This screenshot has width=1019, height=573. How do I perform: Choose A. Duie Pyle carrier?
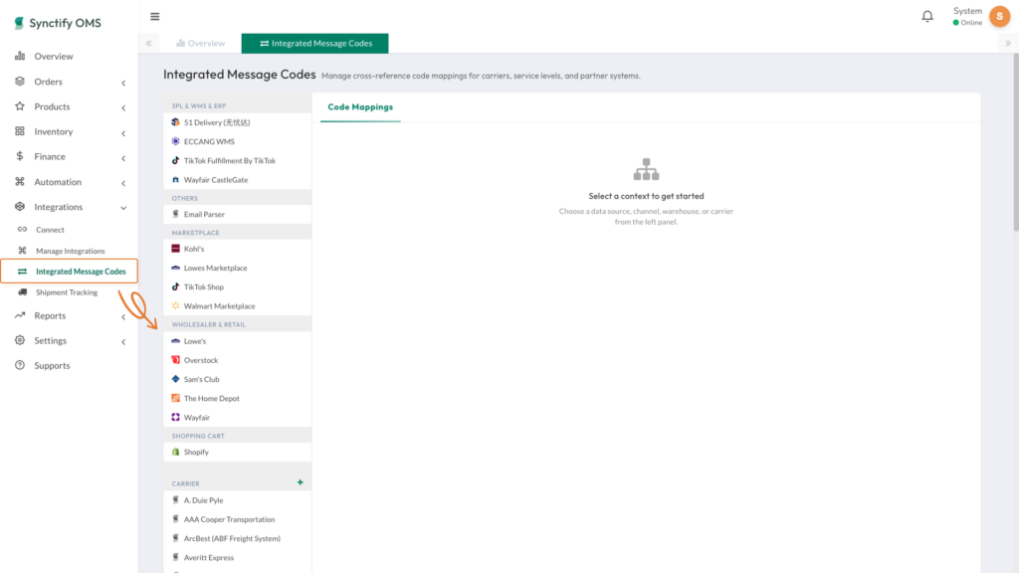click(x=237, y=500)
